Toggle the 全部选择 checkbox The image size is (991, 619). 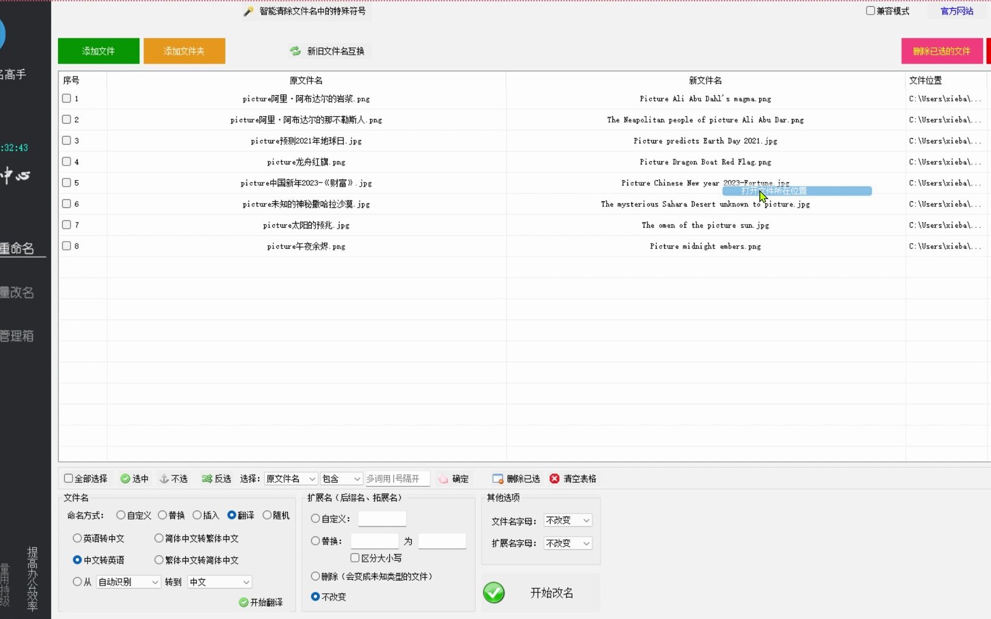click(68, 478)
